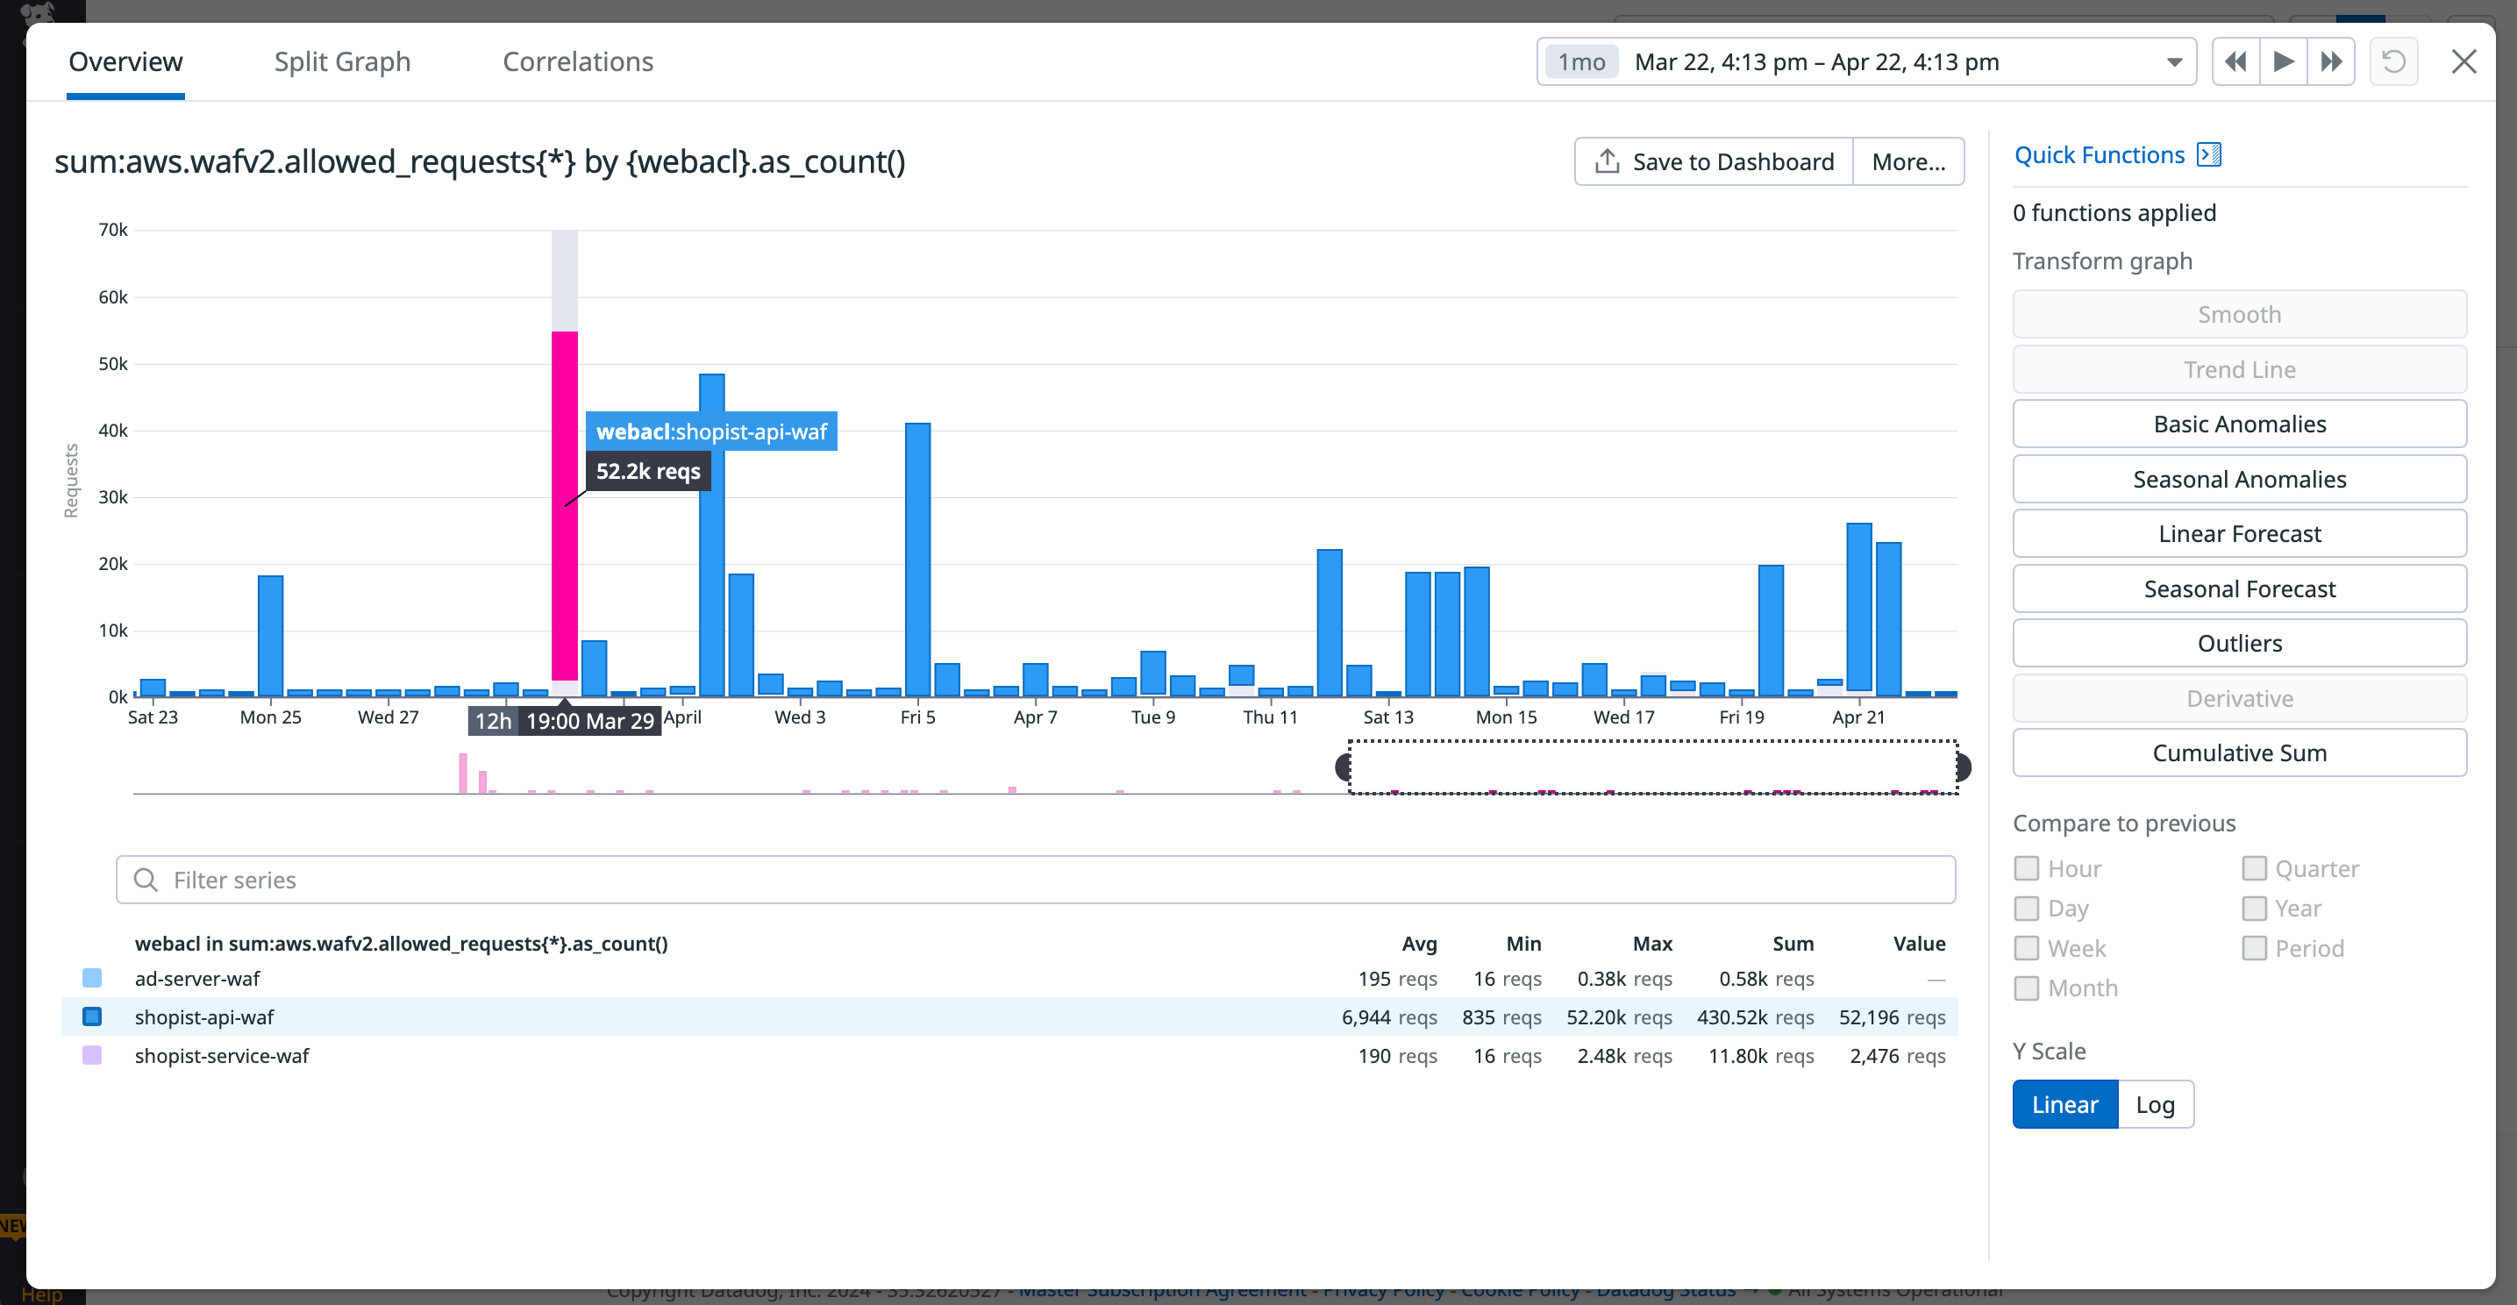Select the 1mo time preset
The width and height of the screenshot is (2517, 1305).
(x=1580, y=61)
